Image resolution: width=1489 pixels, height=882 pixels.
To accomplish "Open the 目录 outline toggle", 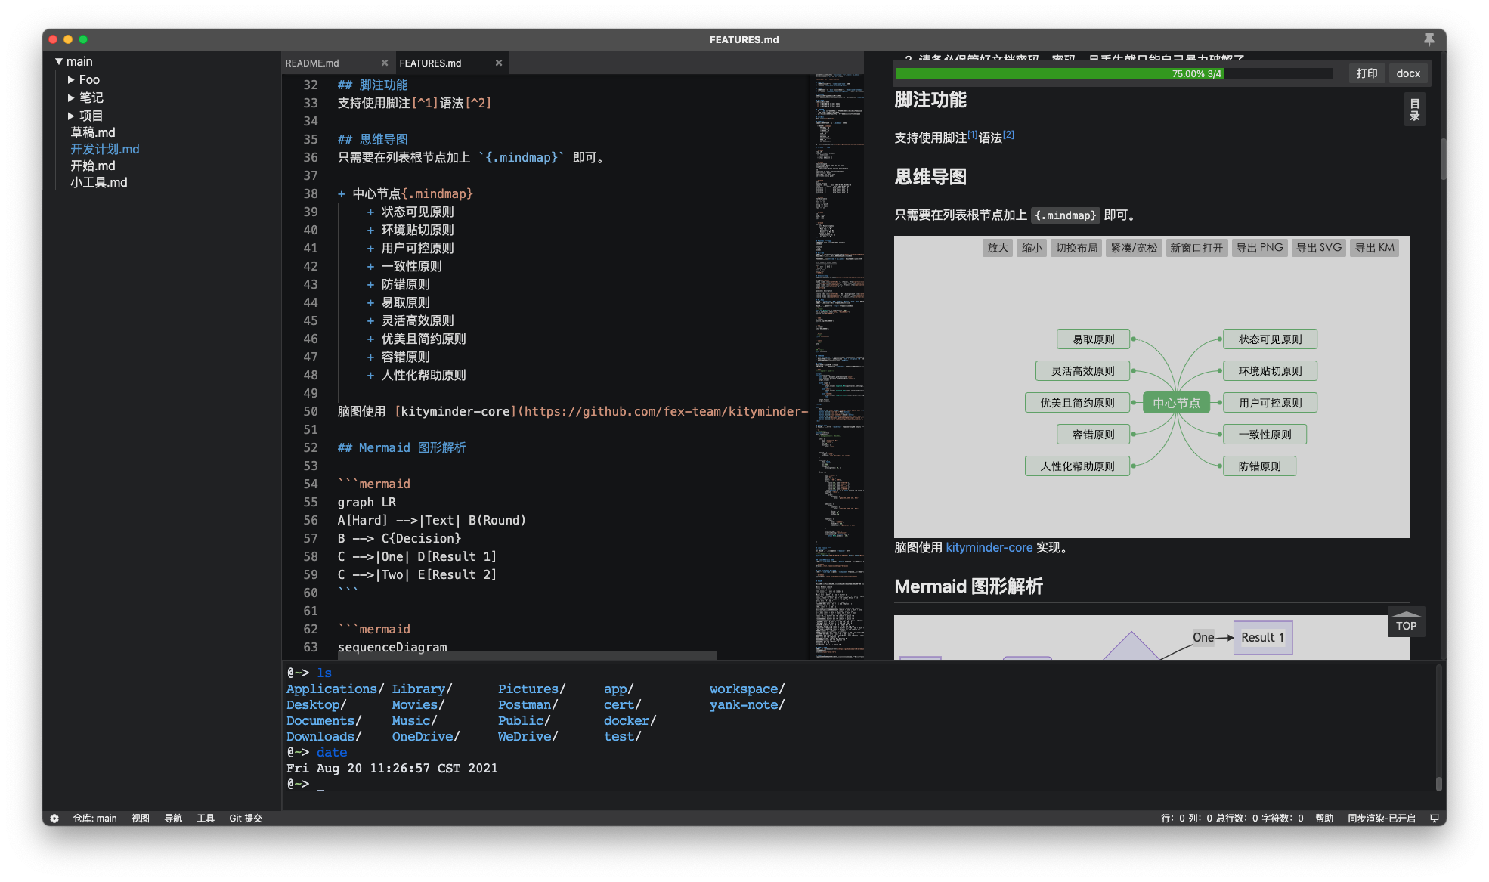I will pyautogui.click(x=1414, y=110).
